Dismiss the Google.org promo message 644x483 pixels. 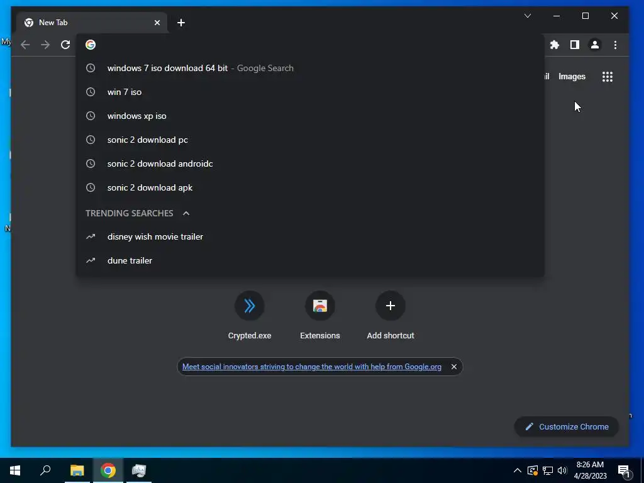(454, 367)
